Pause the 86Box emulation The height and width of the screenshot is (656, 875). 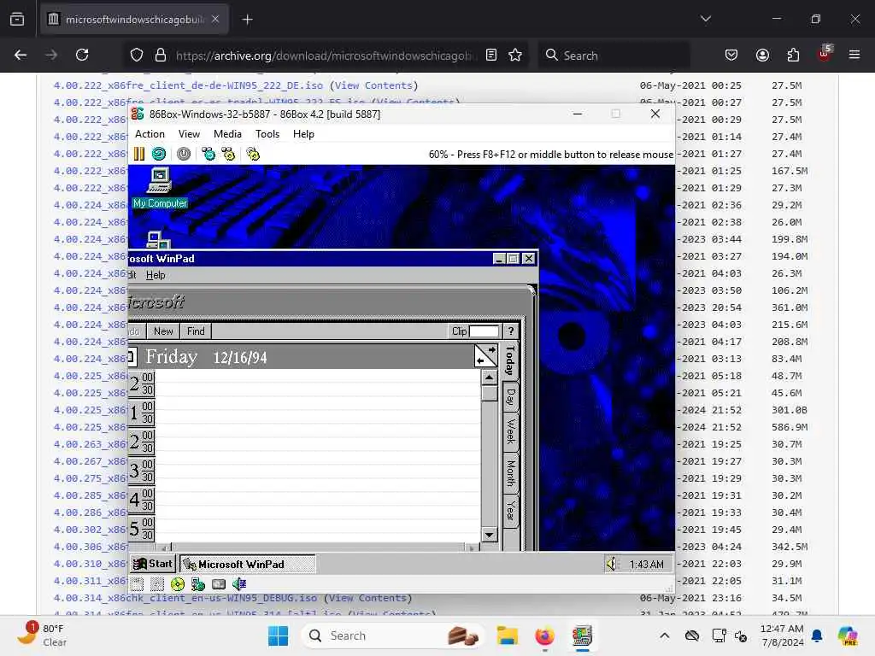[x=139, y=154]
